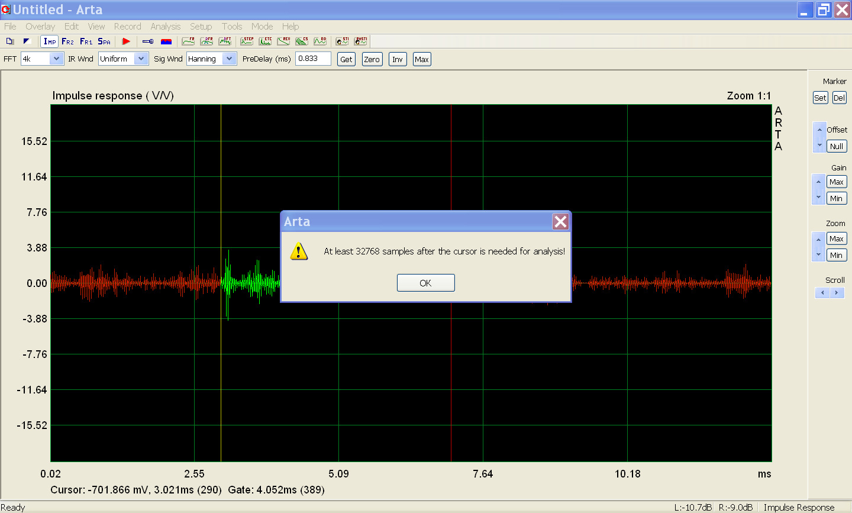The width and height of the screenshot is (852, 513).
Task: Click the toolbar Max button beside Inv
Action: (x=422, y=59)
